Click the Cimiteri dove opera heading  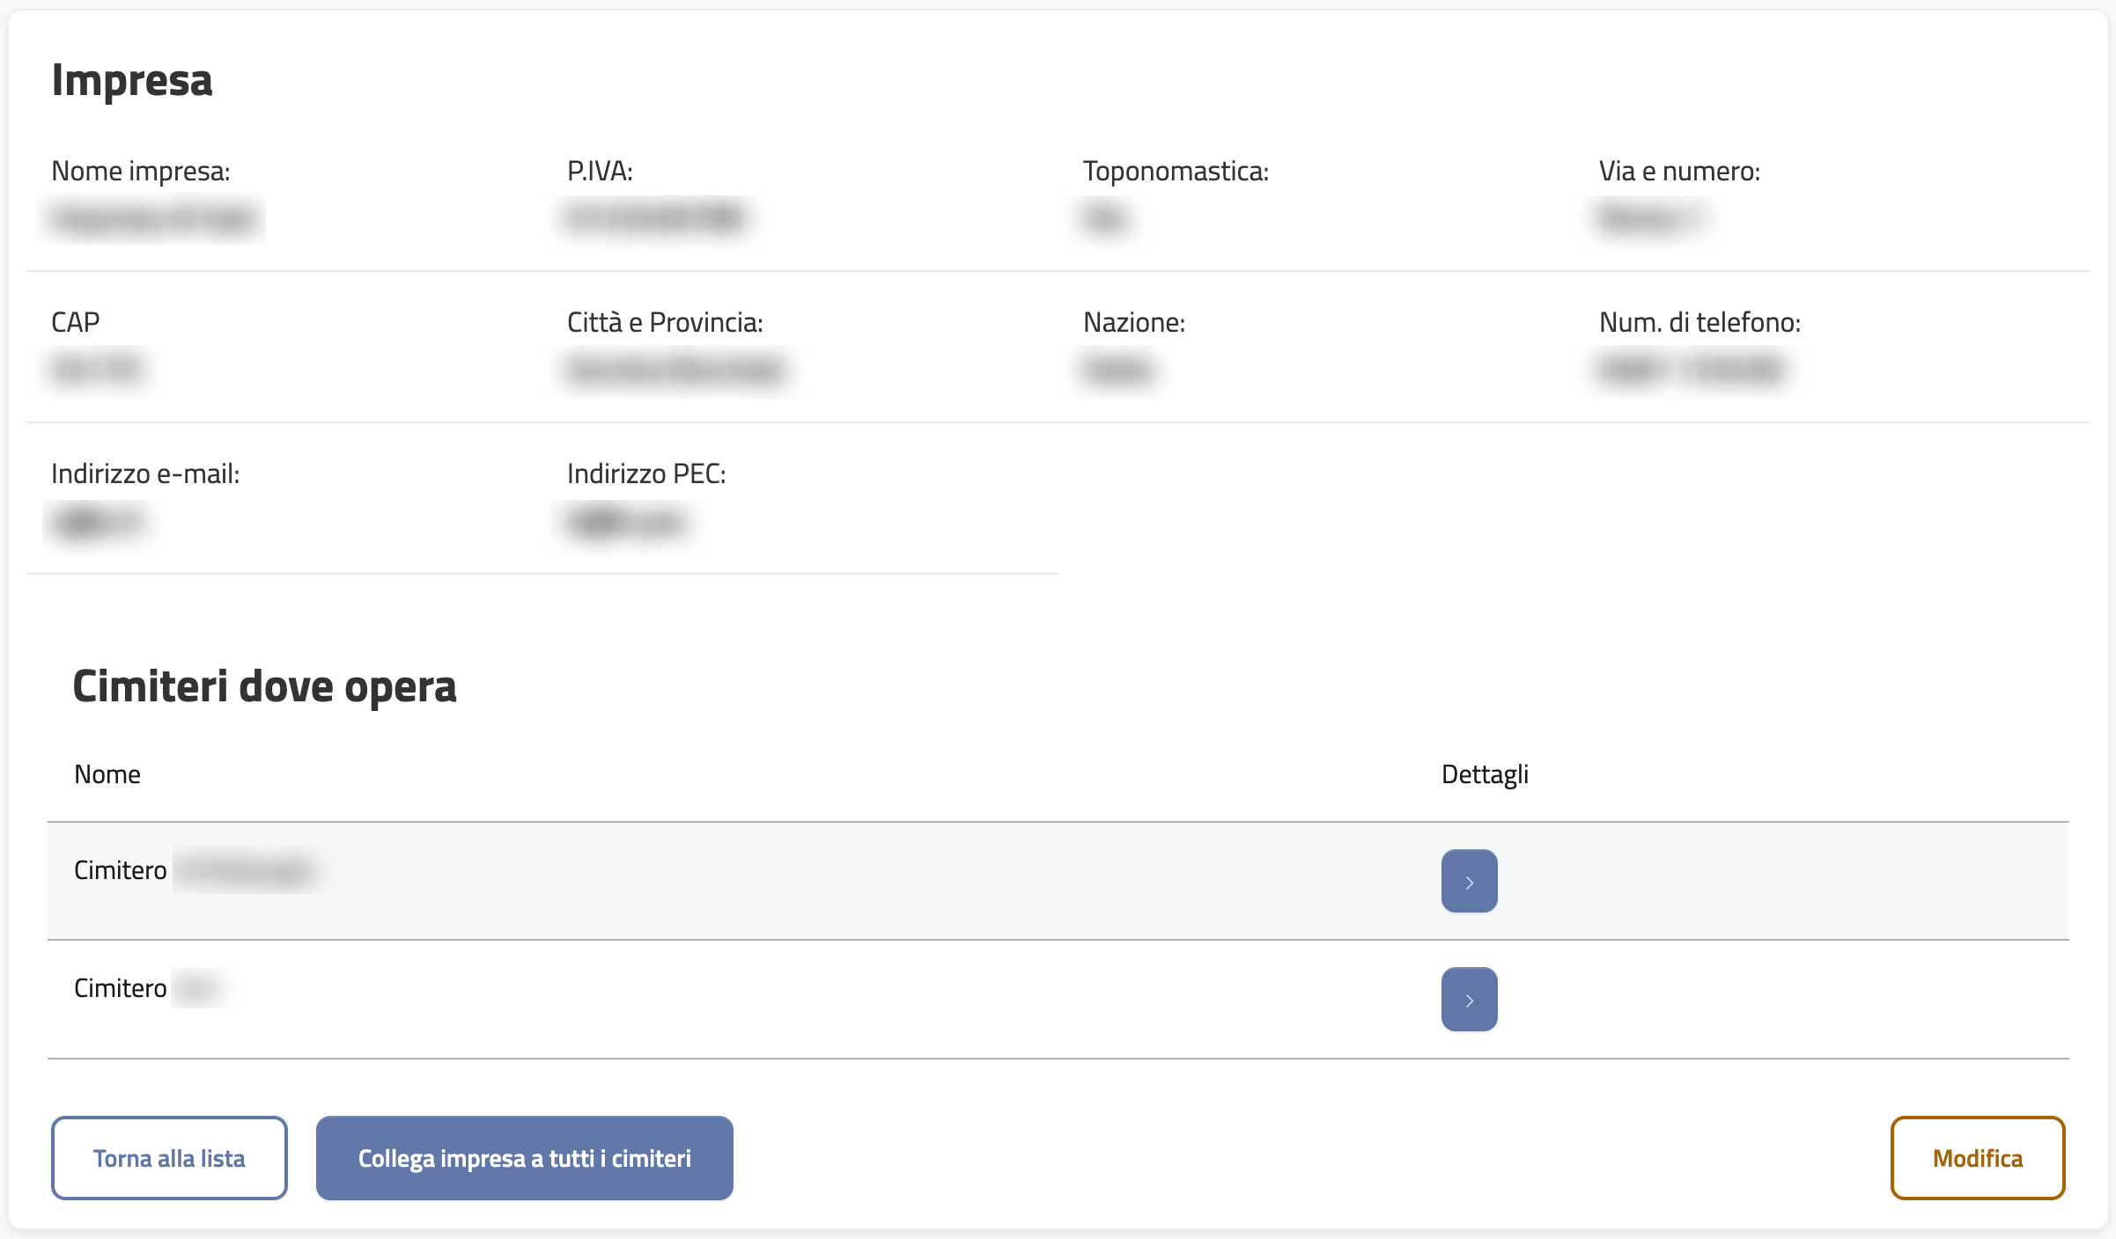[x=264, y=686]
